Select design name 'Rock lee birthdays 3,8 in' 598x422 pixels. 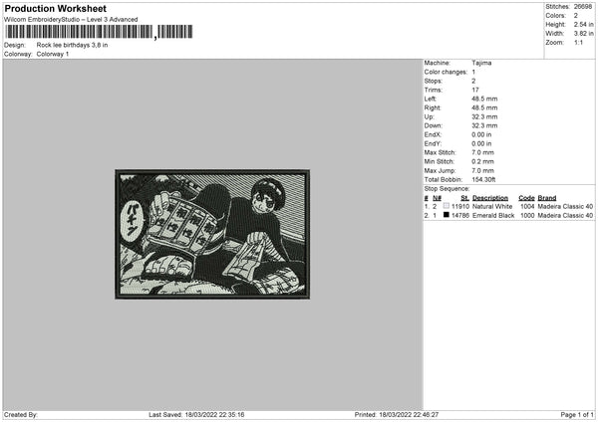[72, 45]
